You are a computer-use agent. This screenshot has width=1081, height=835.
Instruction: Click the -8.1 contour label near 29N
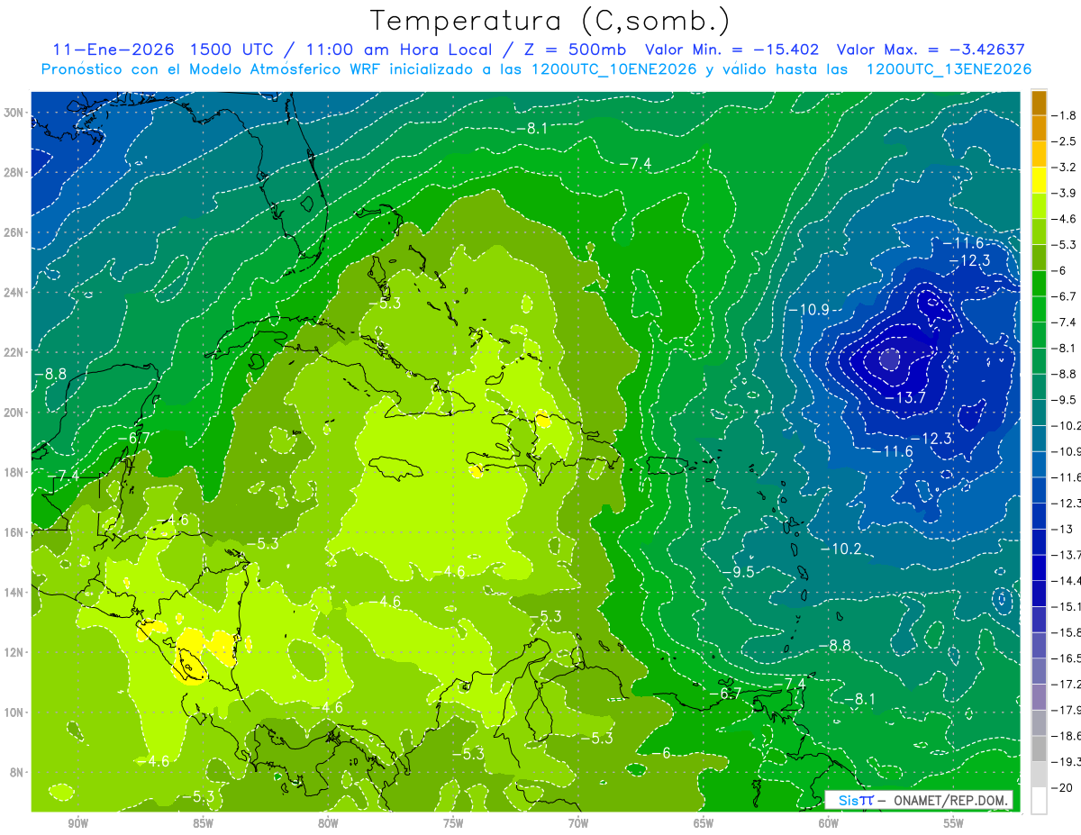pos(531,129)
